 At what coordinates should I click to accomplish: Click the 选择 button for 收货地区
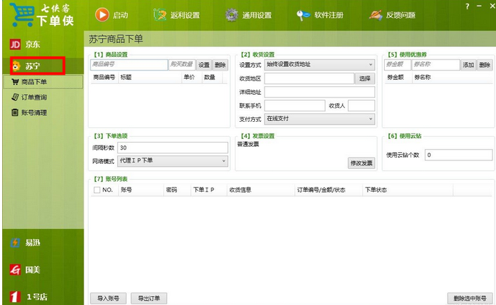coord(365,78)
